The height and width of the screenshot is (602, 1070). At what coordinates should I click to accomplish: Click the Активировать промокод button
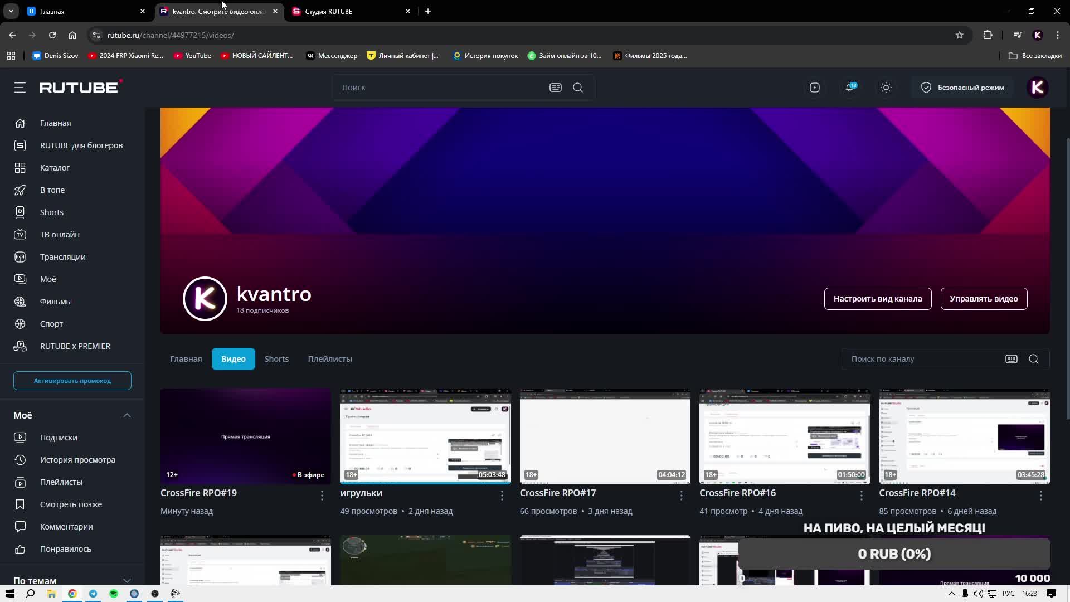(x=72, y=381)
